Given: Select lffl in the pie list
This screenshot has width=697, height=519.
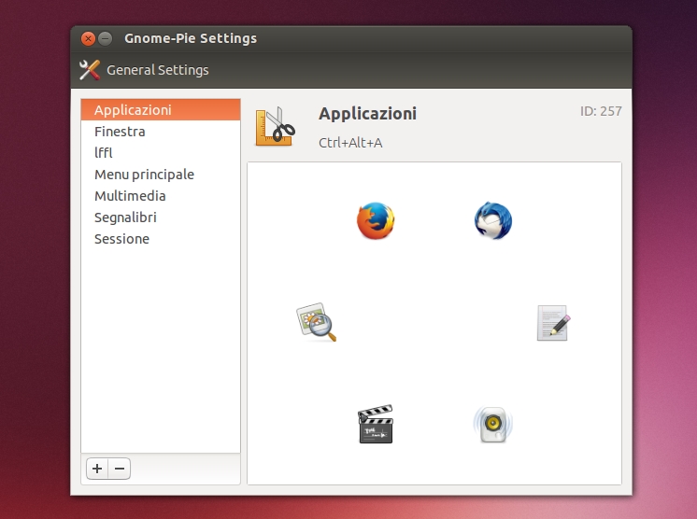Looking at the screenshot, I should pyautogui.click(x=161, y=153).
